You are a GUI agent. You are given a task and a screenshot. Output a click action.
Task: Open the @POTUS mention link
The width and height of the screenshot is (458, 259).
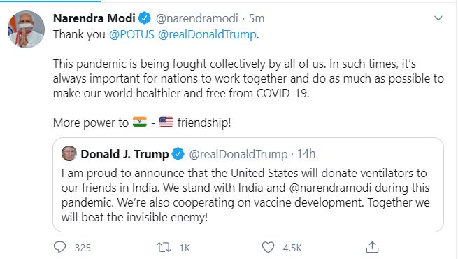[x=131, y=34]
